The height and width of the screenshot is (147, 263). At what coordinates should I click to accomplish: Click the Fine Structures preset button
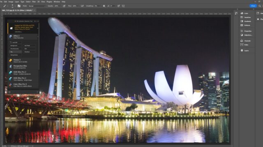[x=15, y=49]
